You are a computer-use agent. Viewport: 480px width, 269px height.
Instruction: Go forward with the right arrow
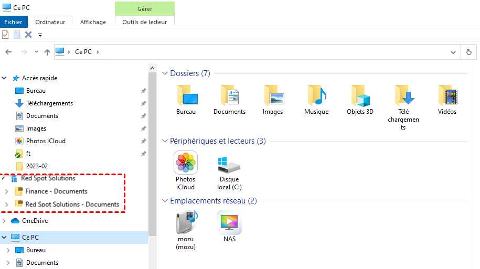point(24,52)
